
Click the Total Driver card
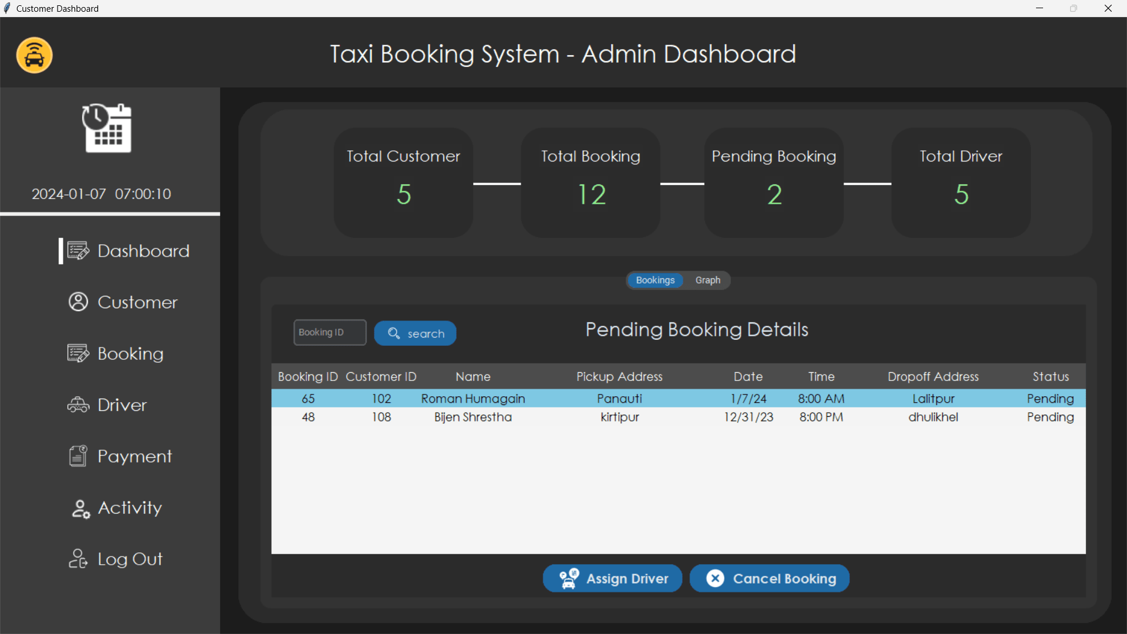[961, 183]
